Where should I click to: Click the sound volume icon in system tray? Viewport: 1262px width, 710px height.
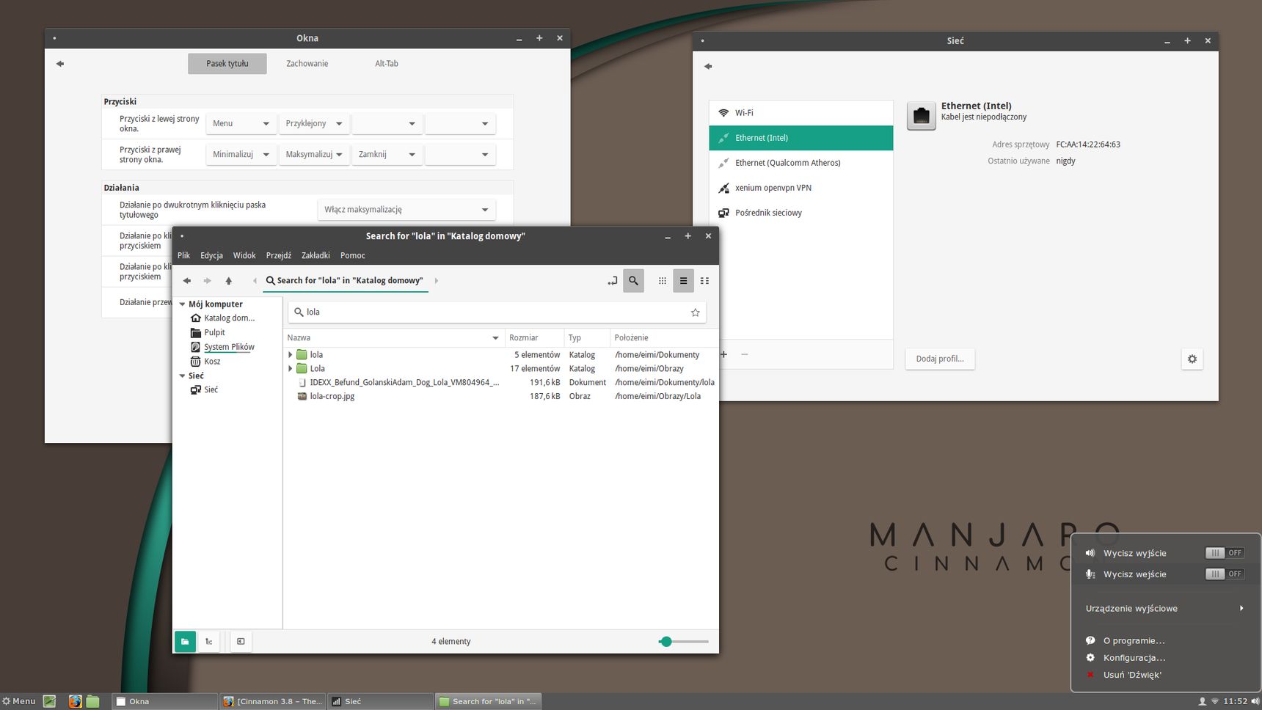(x=1255, y=701)
